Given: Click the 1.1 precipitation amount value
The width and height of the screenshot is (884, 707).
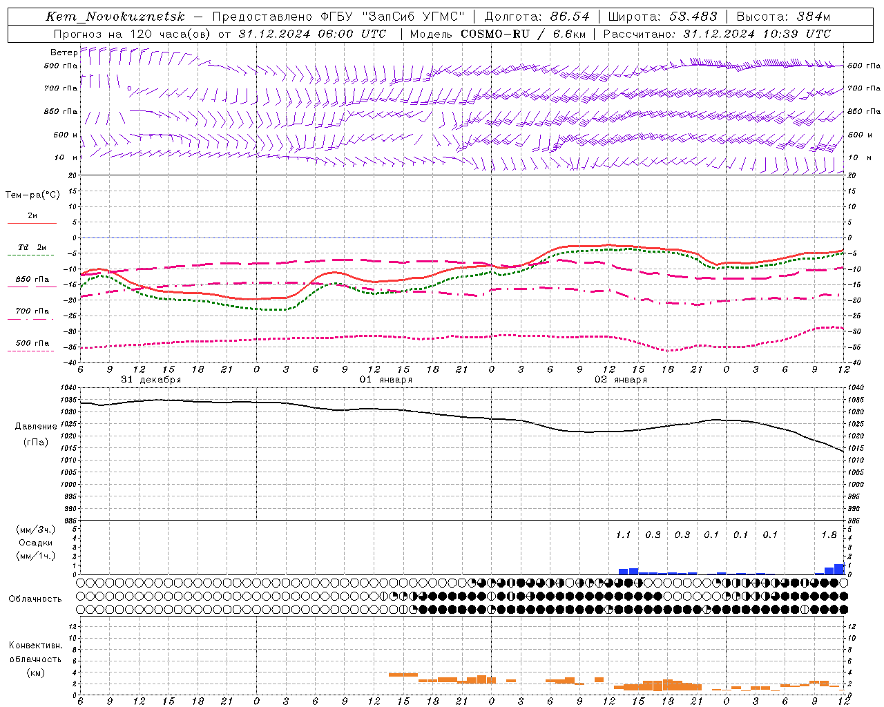Looking at the screenshot, I should click(623, 534).
